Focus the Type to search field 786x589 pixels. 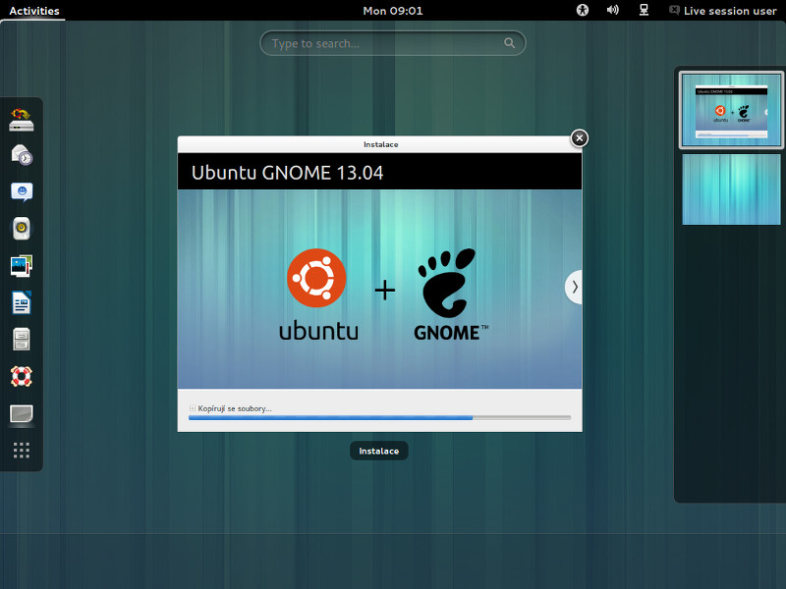click(x=392, y=43)
